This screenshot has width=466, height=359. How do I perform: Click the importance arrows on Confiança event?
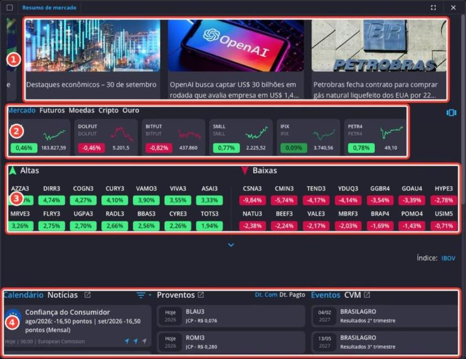136,341
